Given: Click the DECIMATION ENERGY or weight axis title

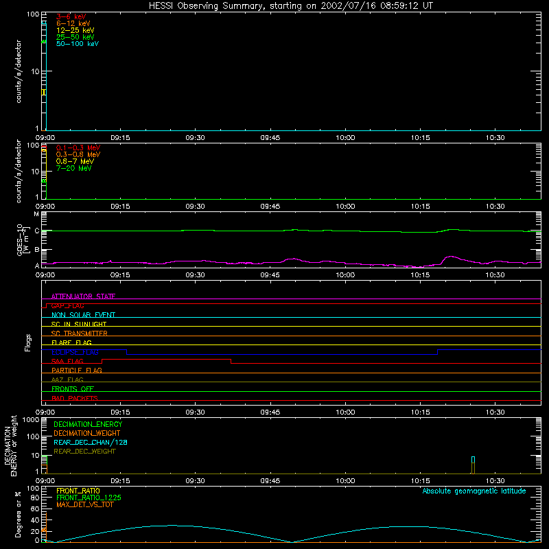Looking at the screenshot, I should pos(11,446).
